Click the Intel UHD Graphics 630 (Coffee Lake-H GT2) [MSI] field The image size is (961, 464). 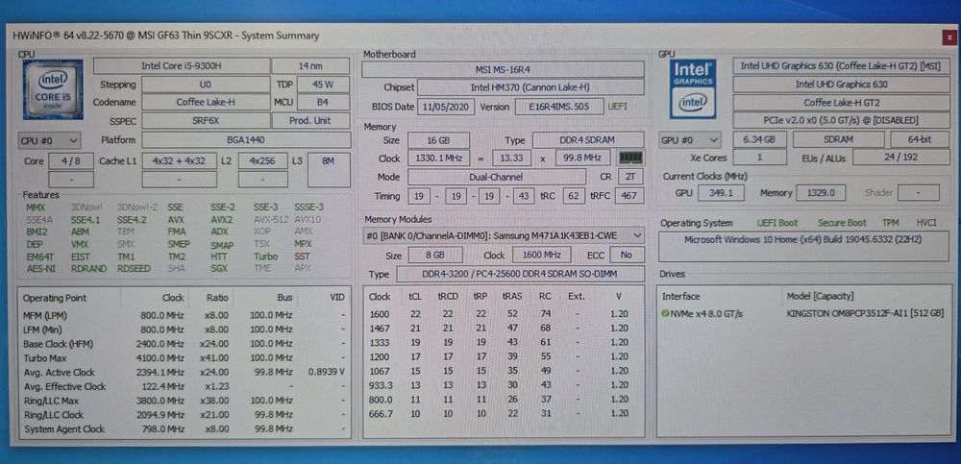(x=842, y=66)
